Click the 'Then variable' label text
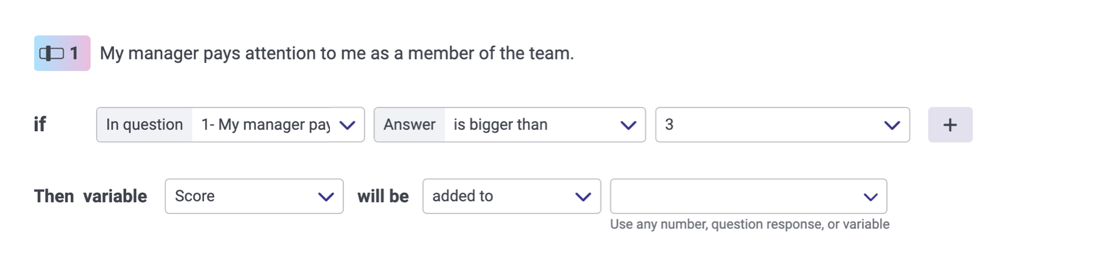 click(x=90, y=196)
